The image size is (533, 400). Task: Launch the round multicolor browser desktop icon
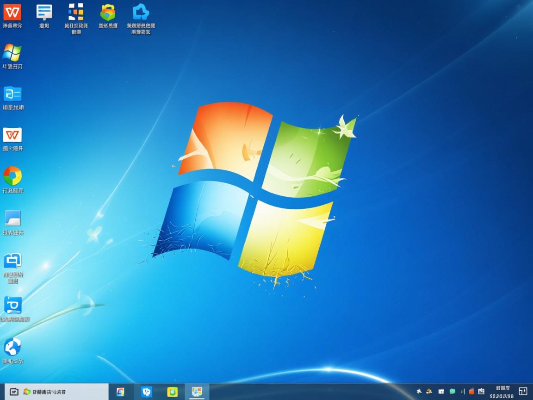pos(12,176)
